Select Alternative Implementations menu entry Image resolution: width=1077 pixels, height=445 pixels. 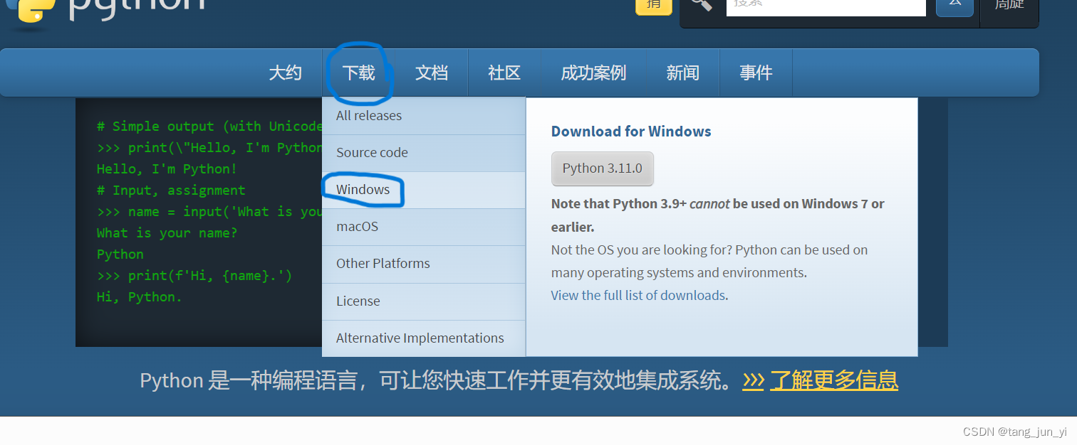click(x=424, y=338)
